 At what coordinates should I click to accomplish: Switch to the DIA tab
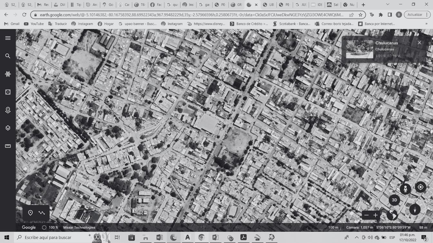click(59, 5)
